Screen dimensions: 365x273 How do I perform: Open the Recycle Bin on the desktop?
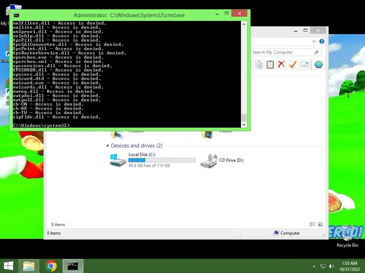pos(347,237)
